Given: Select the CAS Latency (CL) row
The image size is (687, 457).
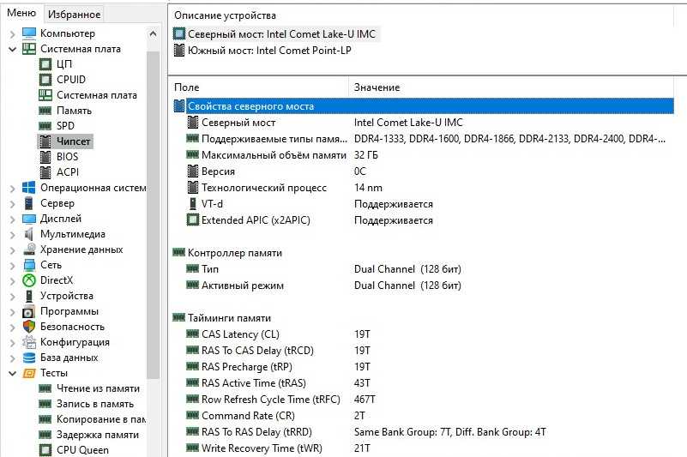Looking at the screenshot, I should pos(240,334).
